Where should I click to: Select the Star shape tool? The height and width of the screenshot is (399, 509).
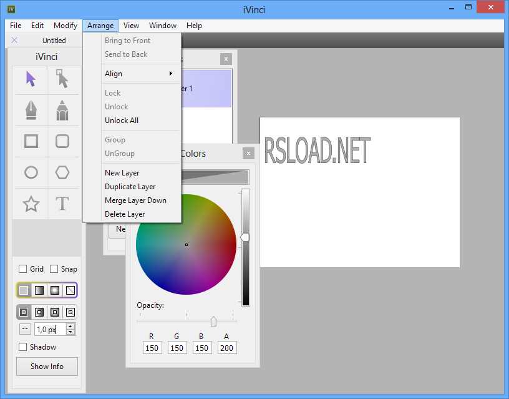pos(31,204)
